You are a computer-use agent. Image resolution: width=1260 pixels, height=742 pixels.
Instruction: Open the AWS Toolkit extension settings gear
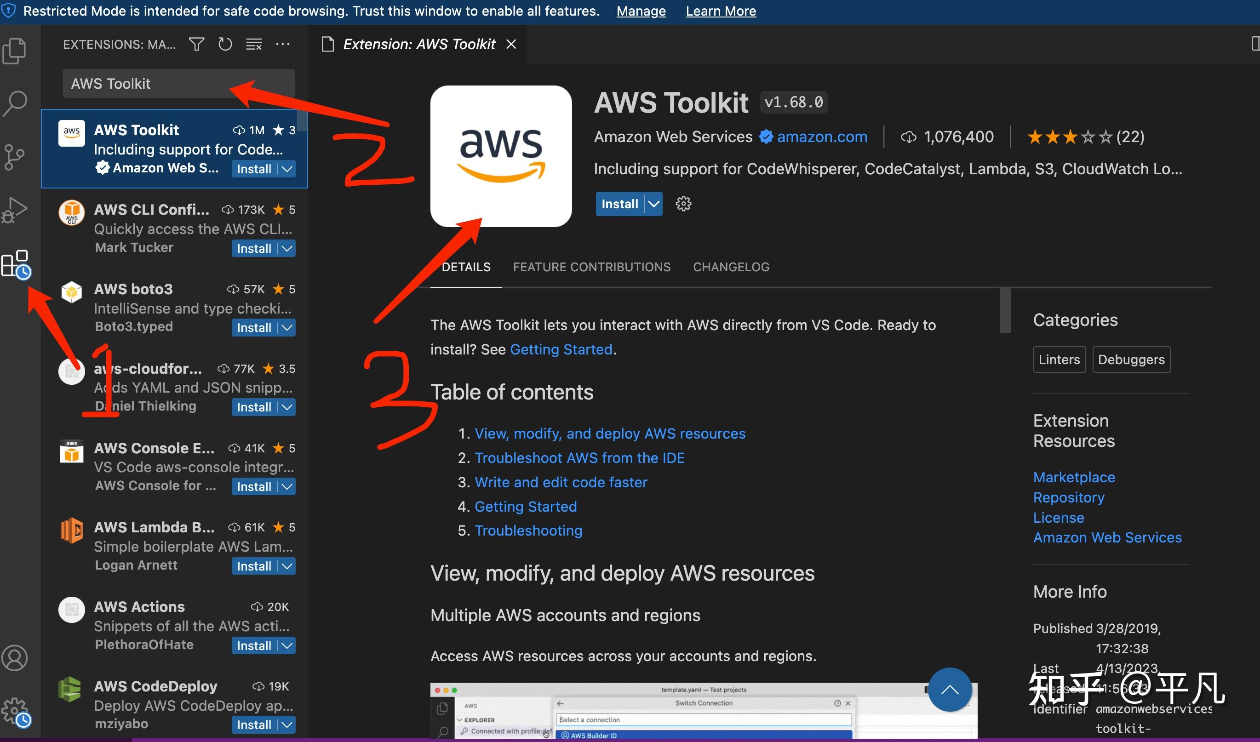(x=683, y=204)
